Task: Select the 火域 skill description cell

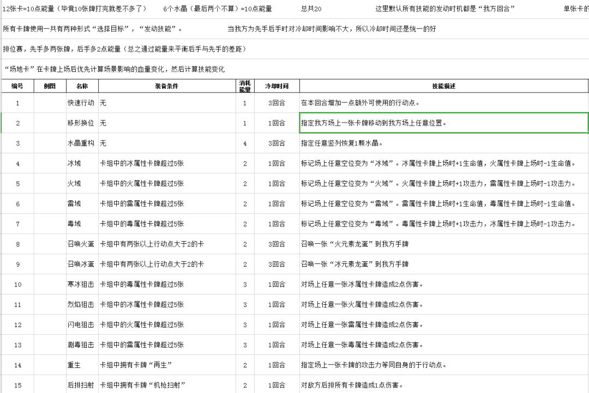Action: pos(443,184)
